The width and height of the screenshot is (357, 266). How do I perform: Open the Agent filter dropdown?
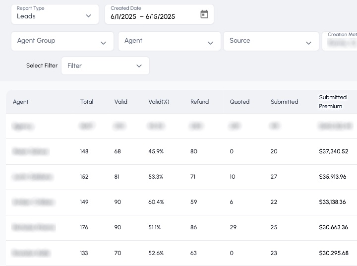[x=169, y=41]
